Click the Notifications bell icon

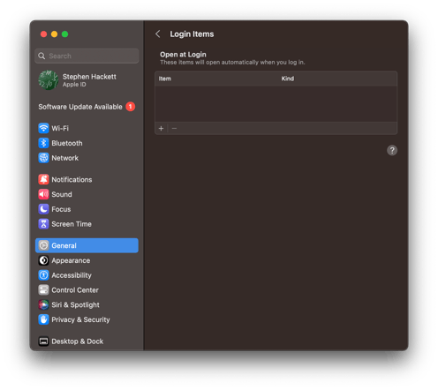click(x=43, y=179)
